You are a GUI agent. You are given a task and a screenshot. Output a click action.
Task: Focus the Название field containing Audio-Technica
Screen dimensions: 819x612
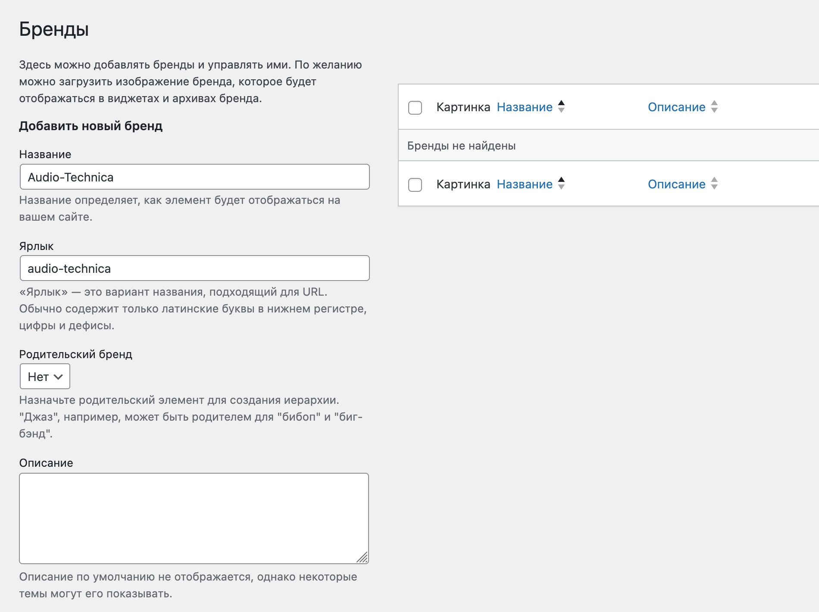coord(194,177)
